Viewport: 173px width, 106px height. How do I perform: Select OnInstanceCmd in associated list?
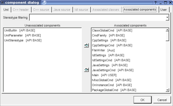129,85
